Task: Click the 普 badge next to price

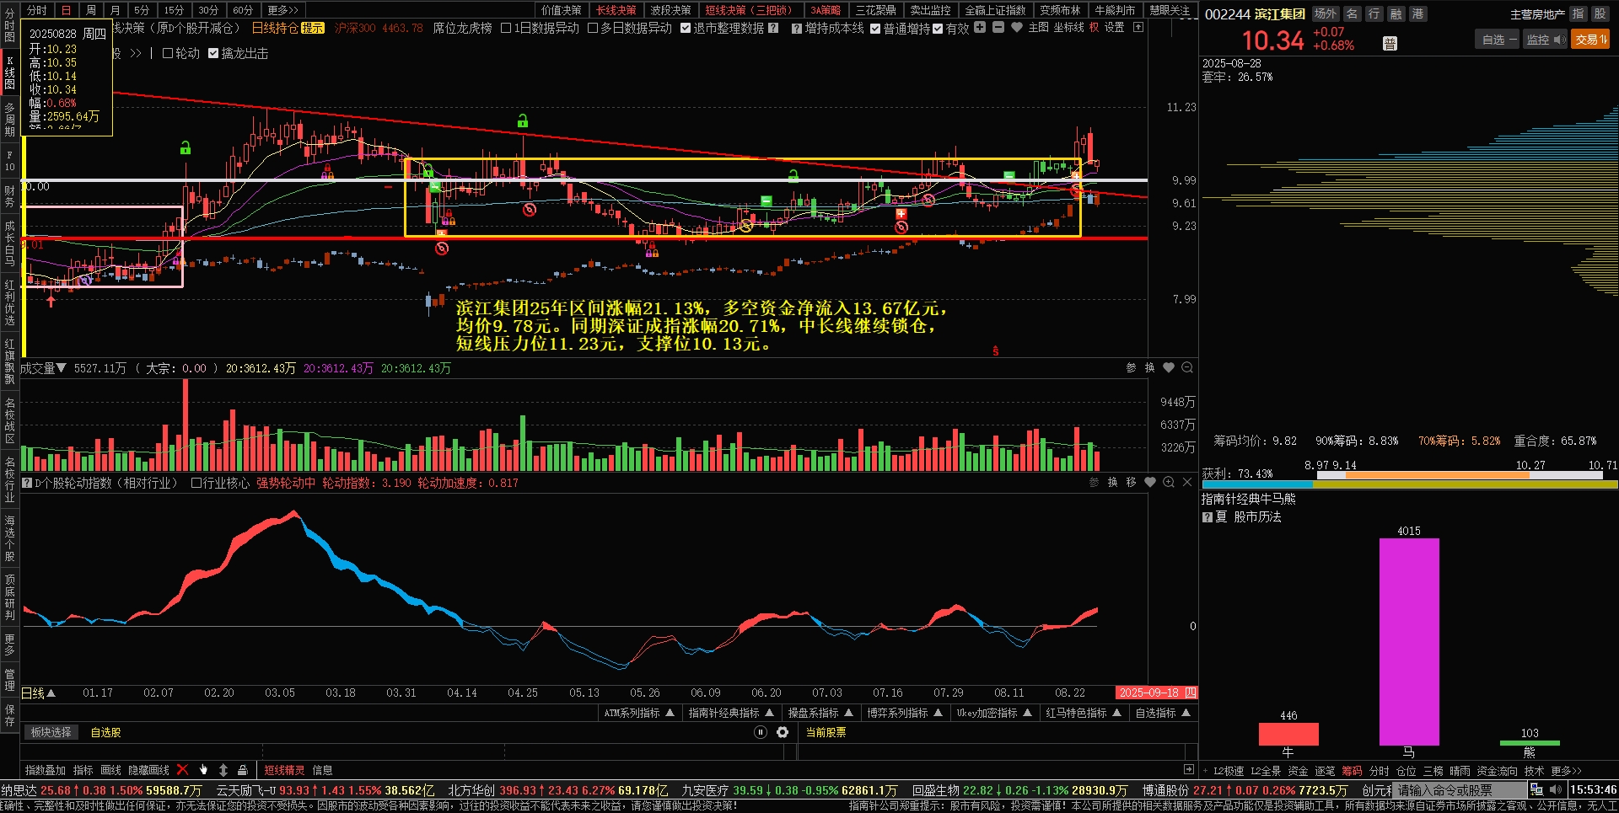Action: [x=1390, y=44]
